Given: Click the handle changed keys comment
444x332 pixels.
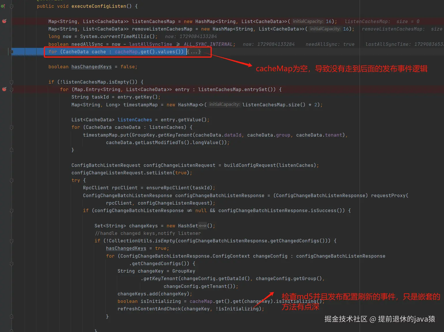Looking at the screenshot, I should (x=148, y=233).
